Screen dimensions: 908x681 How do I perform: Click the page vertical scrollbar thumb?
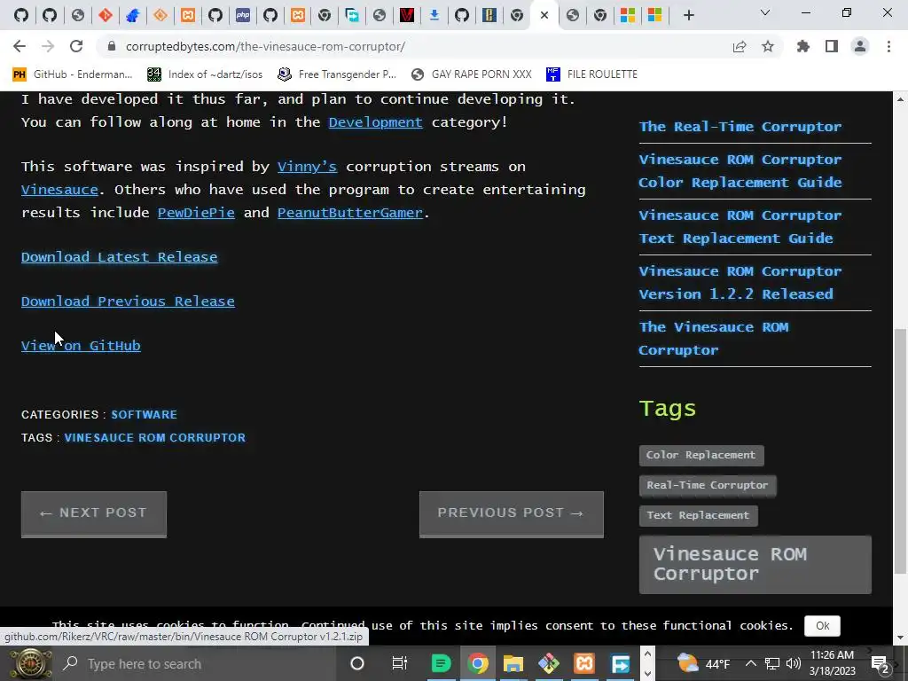pyautogui.click(x=901, y=451)
